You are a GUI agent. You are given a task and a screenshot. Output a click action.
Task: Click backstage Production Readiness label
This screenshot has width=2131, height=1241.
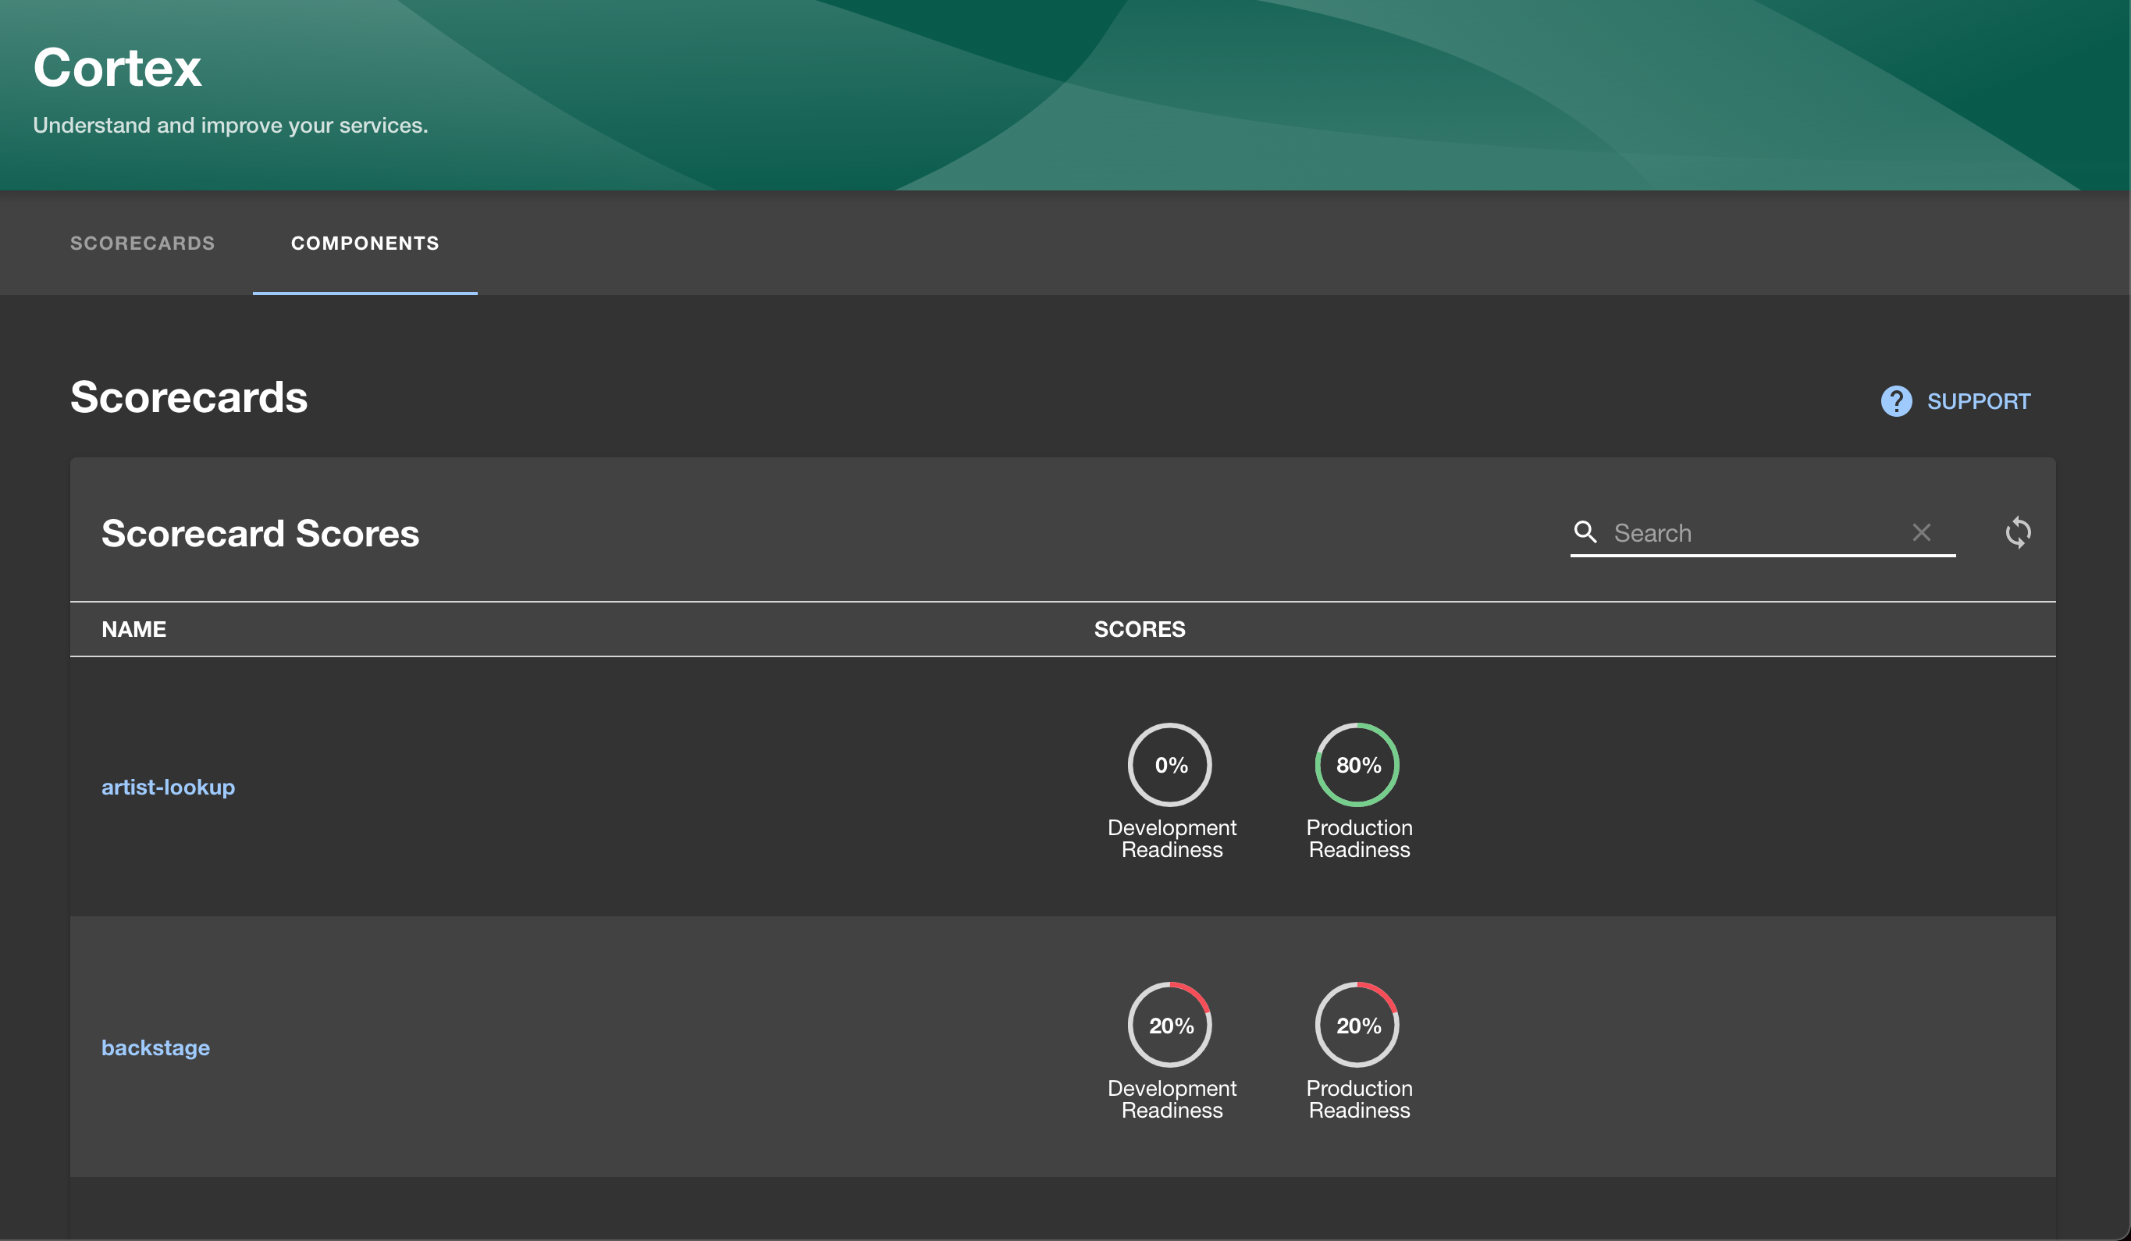click(x=1359, y=1099)
